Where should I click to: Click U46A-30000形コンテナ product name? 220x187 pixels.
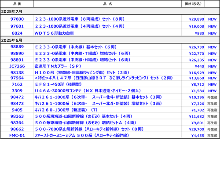[88, 91]
